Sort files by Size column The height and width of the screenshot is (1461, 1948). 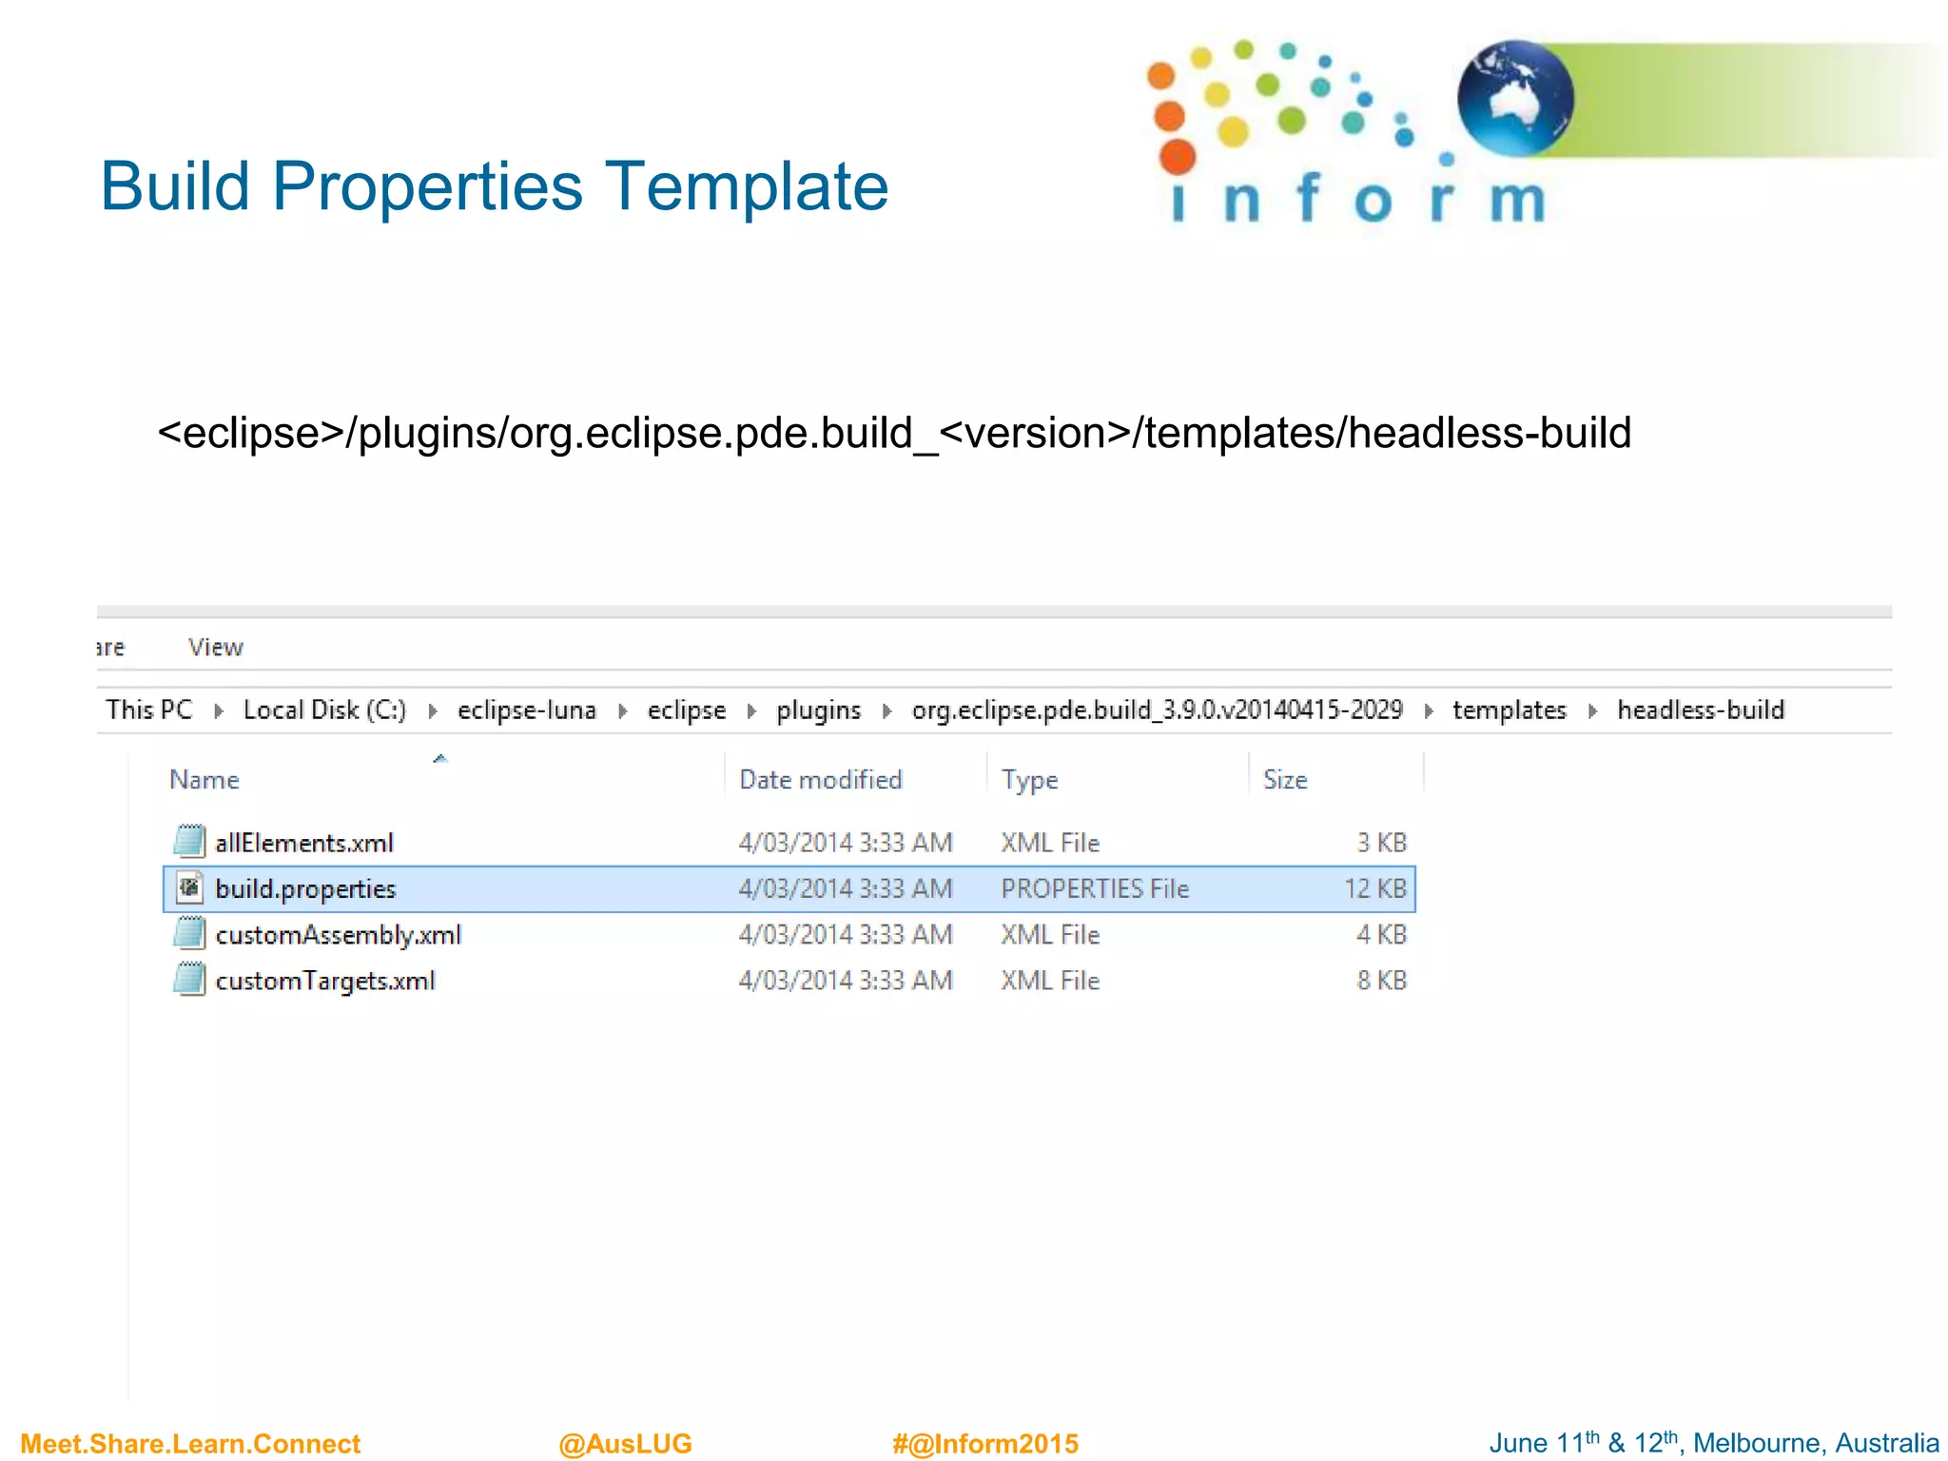[1285, 779]
